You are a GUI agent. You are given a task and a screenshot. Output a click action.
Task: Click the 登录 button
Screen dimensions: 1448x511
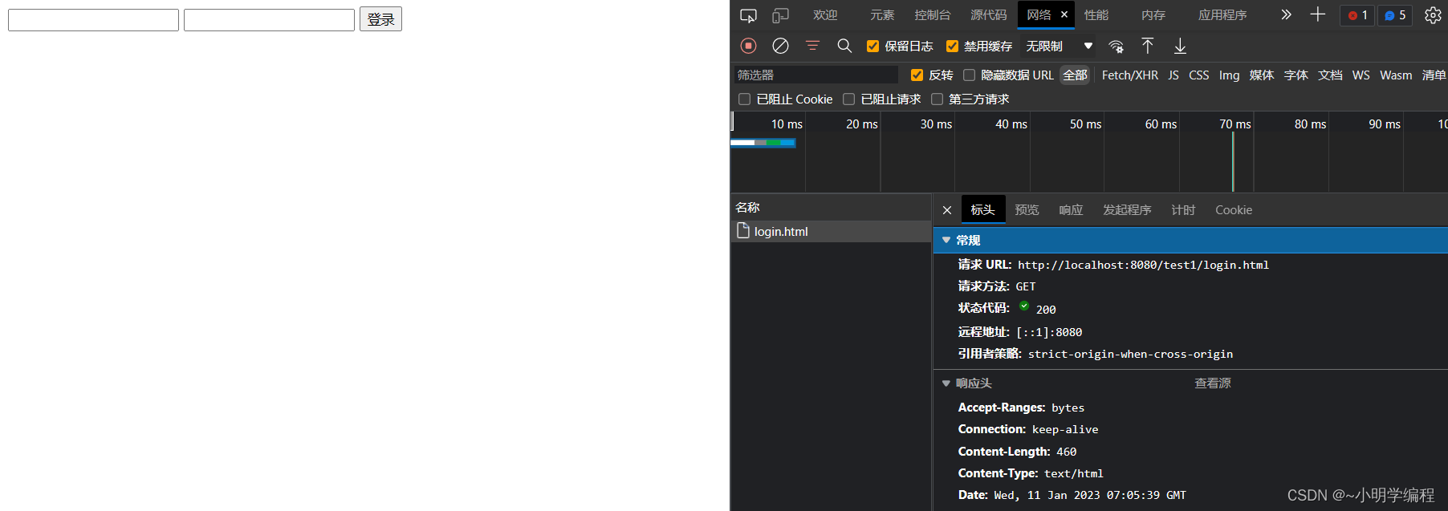pyautogui.click(x=380, y=19)
